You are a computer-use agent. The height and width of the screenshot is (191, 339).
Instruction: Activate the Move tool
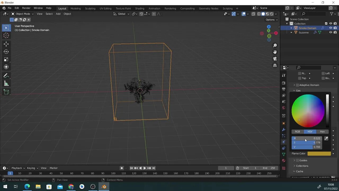pyautogui.click(x=6, y=44)
